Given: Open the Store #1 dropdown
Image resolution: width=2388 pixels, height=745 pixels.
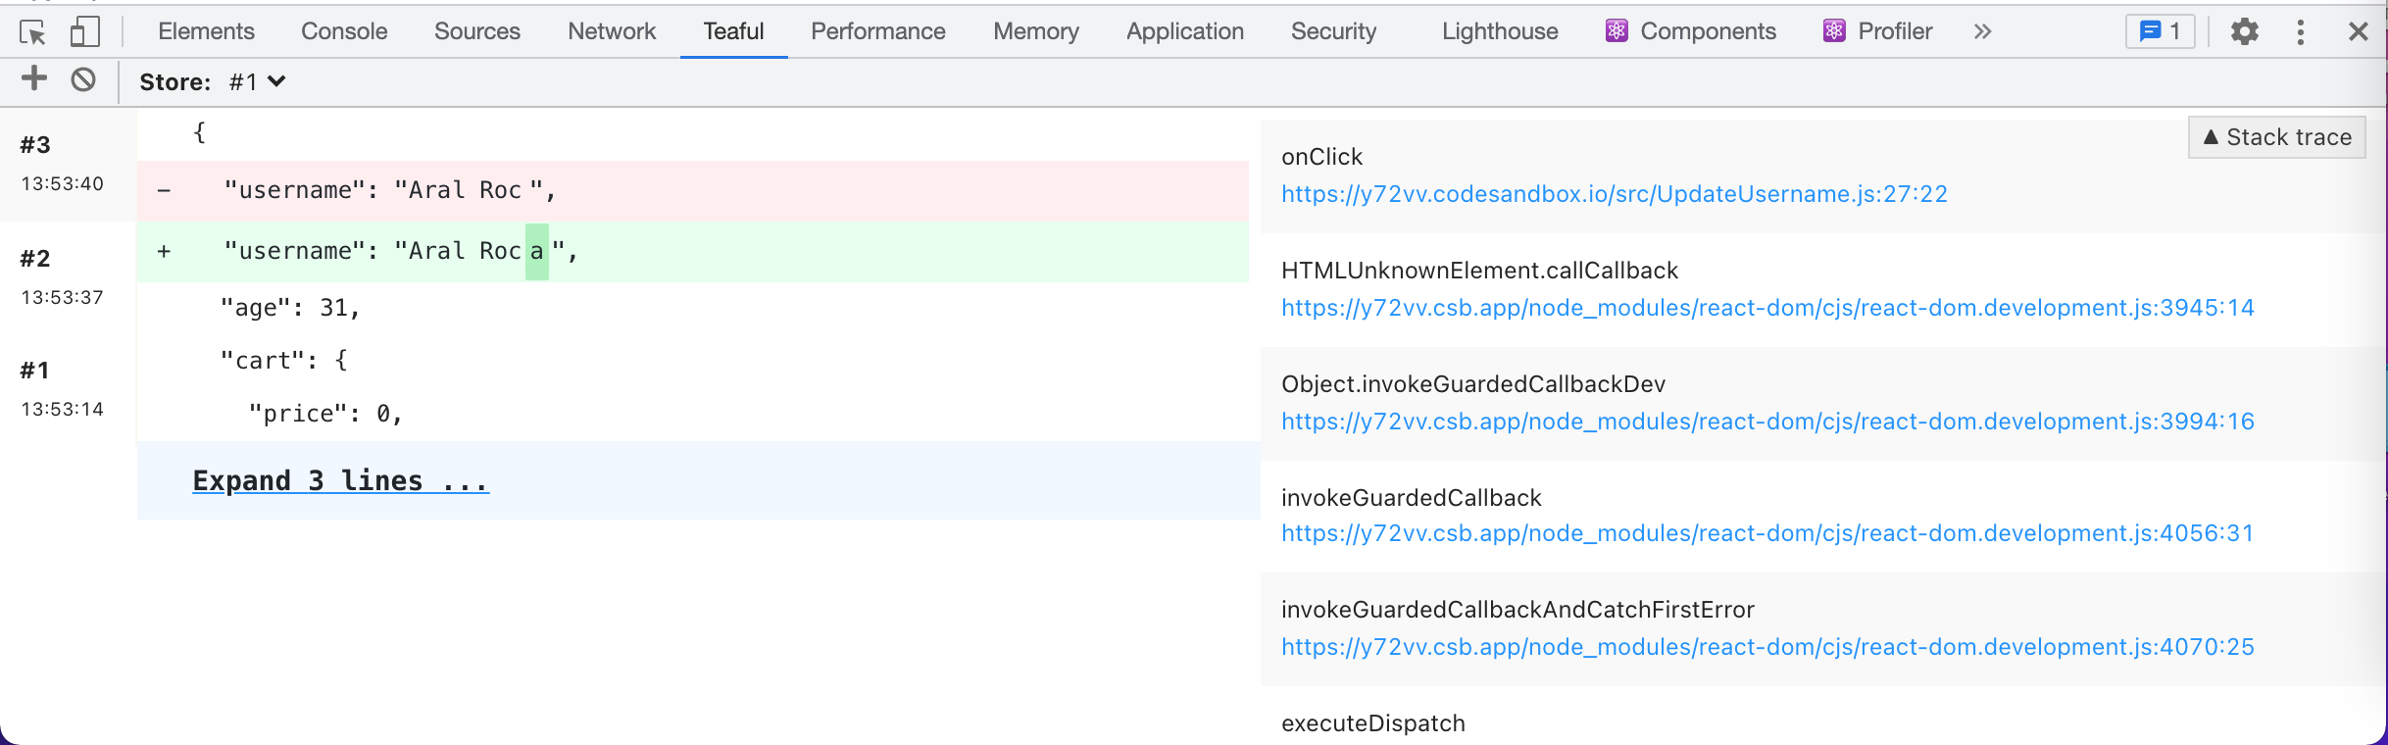Looking at the screenshot, I should [258, 81].
